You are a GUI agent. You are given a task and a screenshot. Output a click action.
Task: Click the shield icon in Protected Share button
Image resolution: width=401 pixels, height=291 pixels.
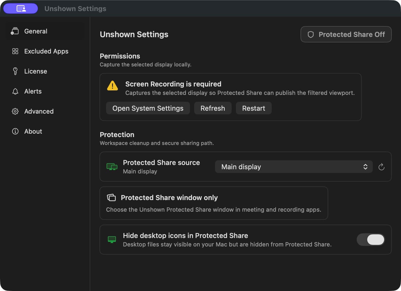tap(311, 35)
